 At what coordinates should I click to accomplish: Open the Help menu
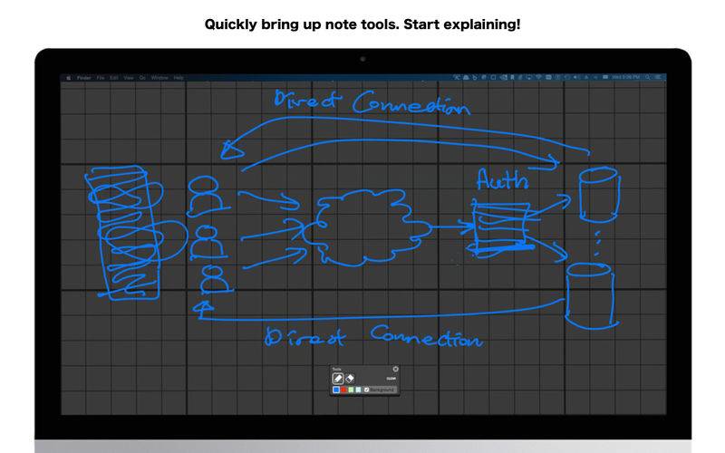179,79
